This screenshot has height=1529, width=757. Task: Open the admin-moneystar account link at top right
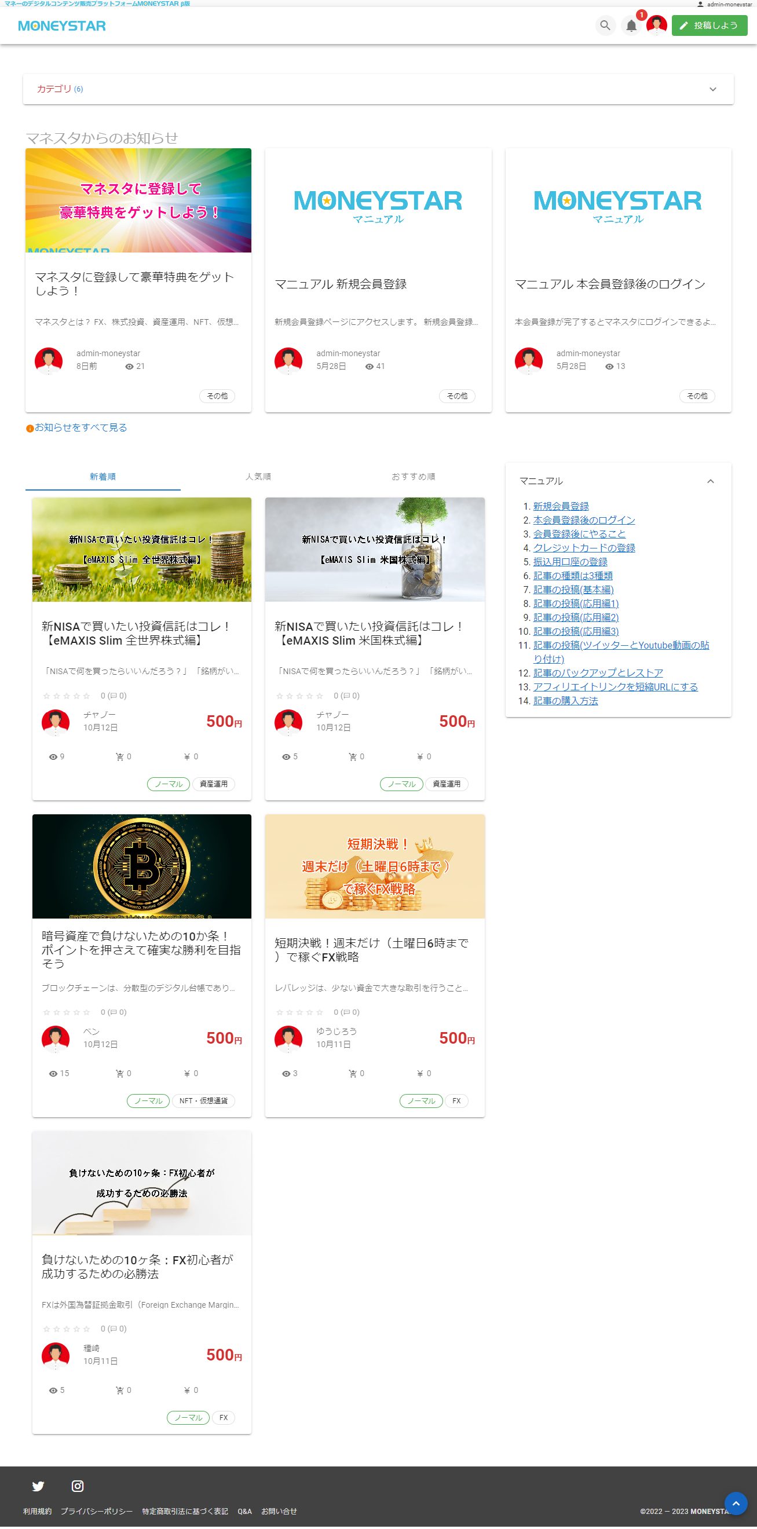pyautogui.click(x=725, y=4)
